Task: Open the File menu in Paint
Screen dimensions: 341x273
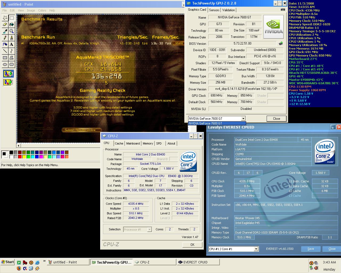Action: [5, 10]
